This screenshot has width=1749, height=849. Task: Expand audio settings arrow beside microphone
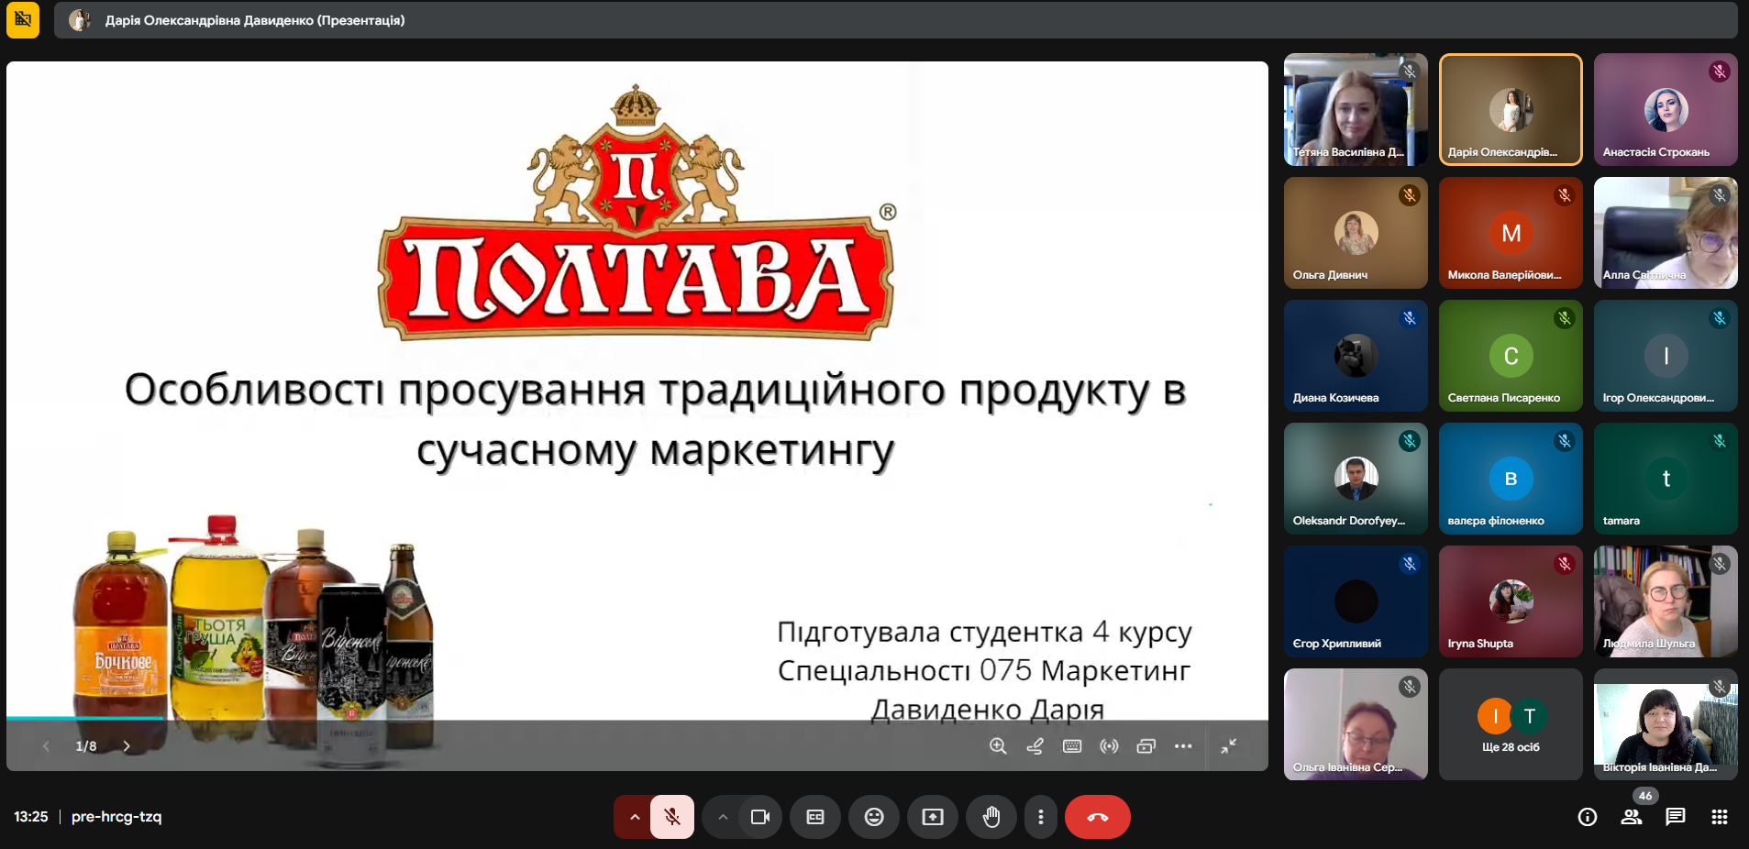click(634, 817)
